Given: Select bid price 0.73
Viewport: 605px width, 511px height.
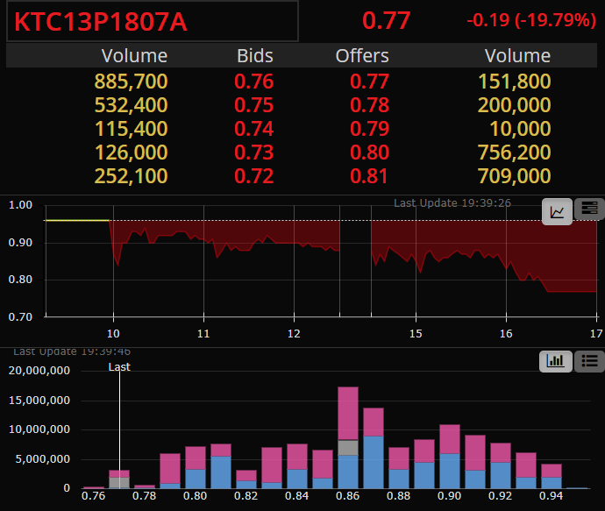Looking at the screenshot, I should pos(254,153).
